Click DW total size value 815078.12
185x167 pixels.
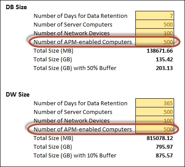(160, 138)
